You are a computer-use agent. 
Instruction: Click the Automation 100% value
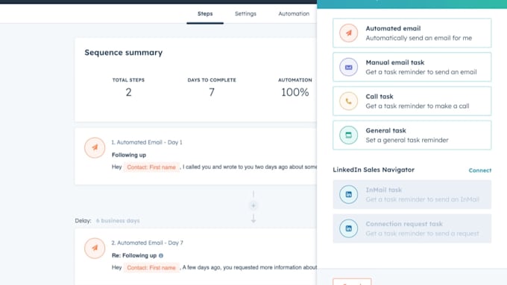coord(295,92)
